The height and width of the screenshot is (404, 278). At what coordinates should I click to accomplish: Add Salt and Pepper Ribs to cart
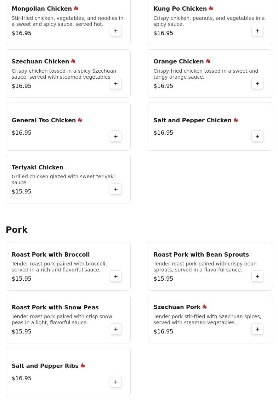tap(116, 382)
